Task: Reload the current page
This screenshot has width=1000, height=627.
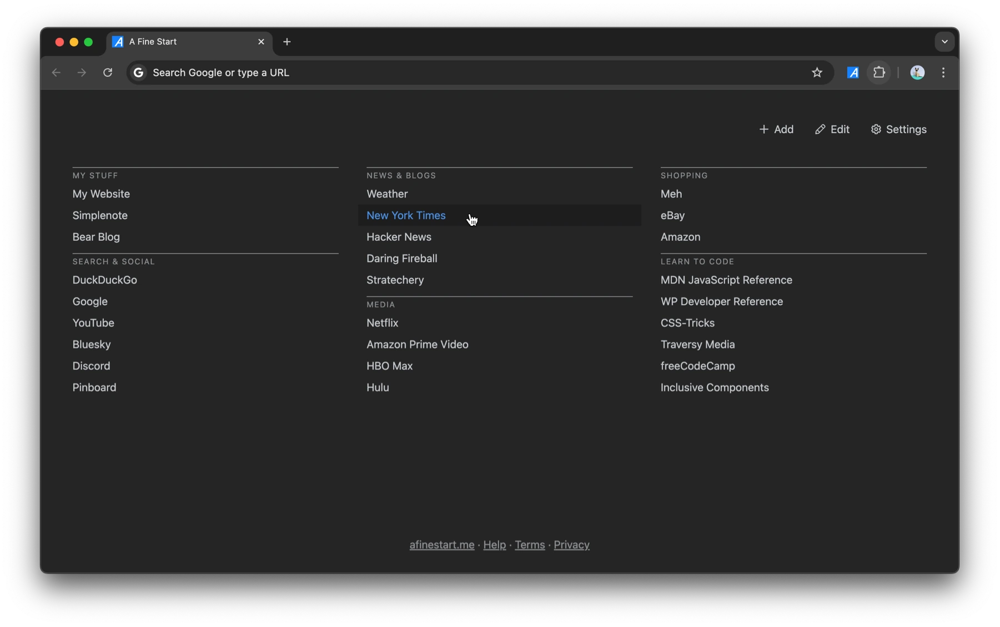Action: [x=108, y=73]
